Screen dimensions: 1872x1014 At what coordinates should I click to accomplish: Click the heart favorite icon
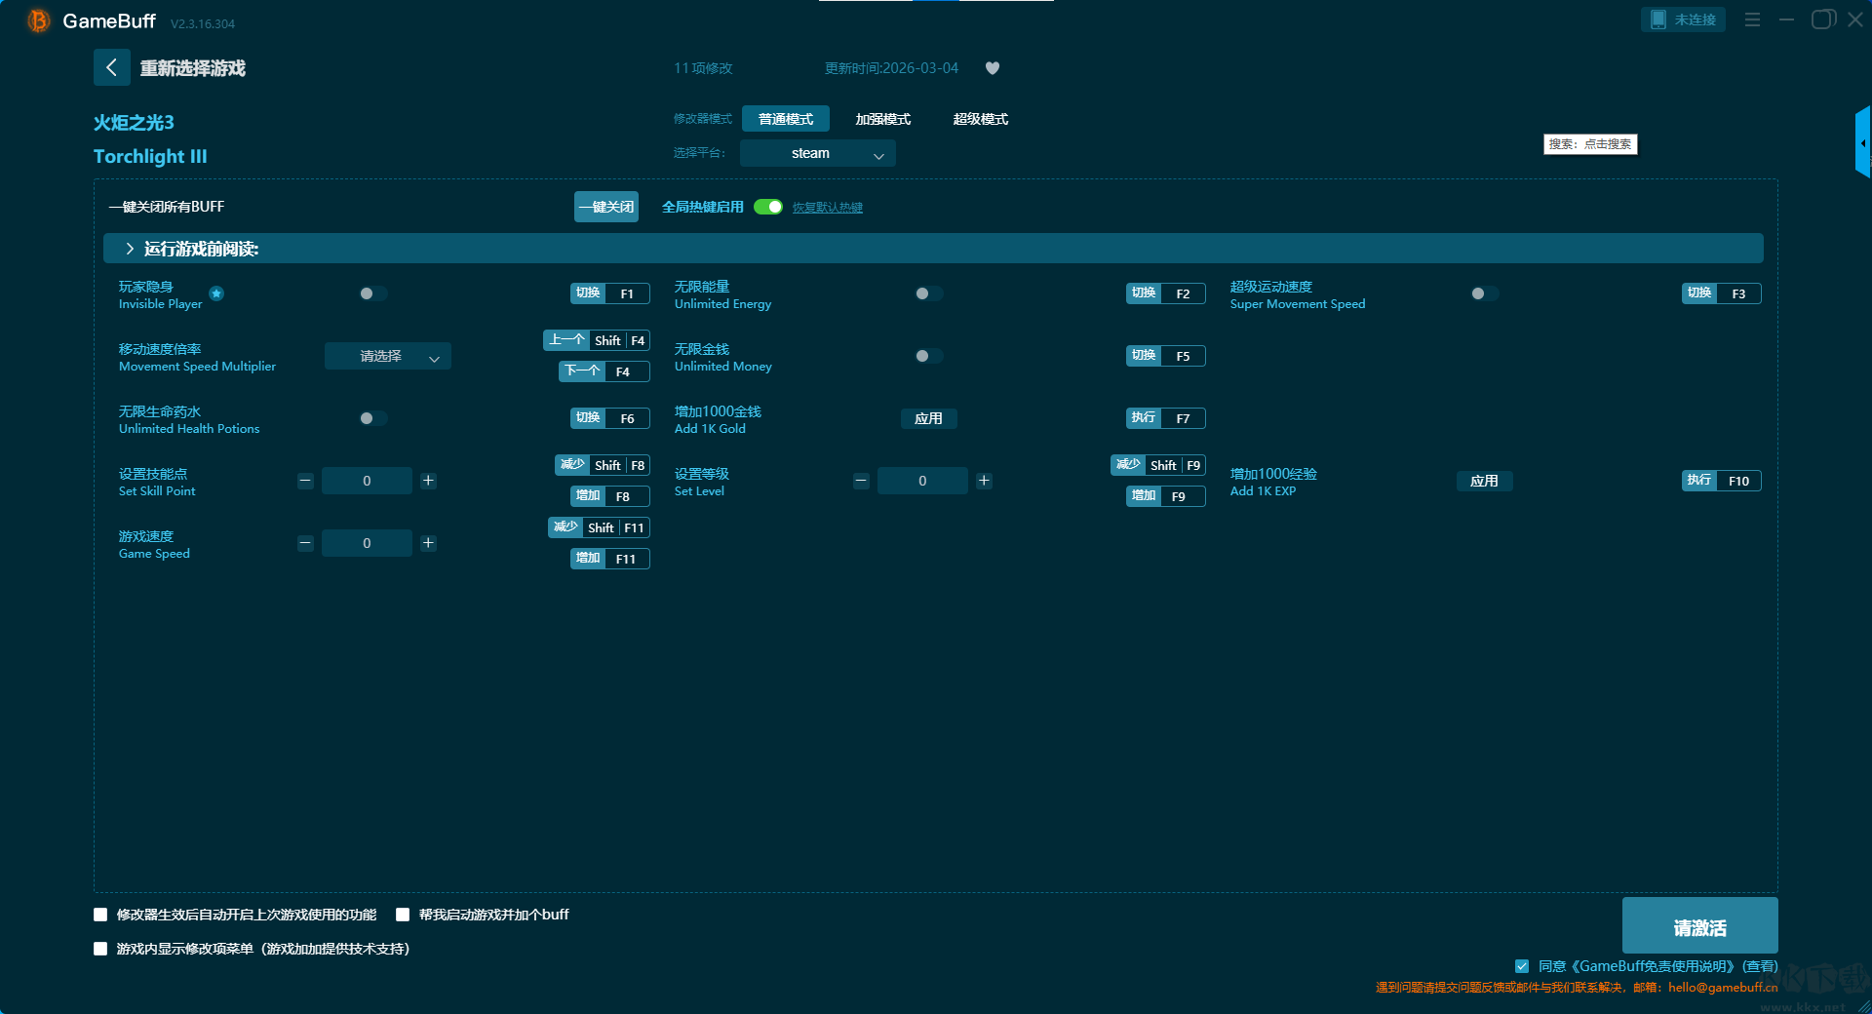coord(993,68)
